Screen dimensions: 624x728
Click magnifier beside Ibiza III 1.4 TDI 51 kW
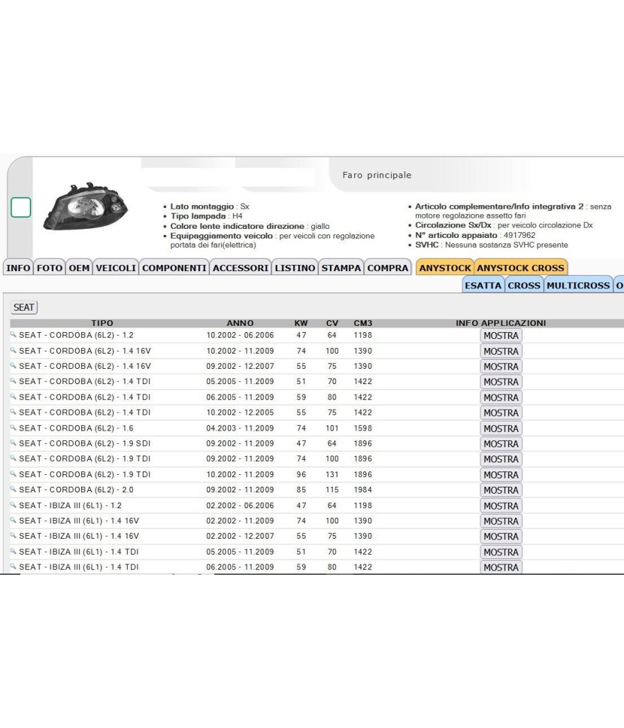(13, 551)
